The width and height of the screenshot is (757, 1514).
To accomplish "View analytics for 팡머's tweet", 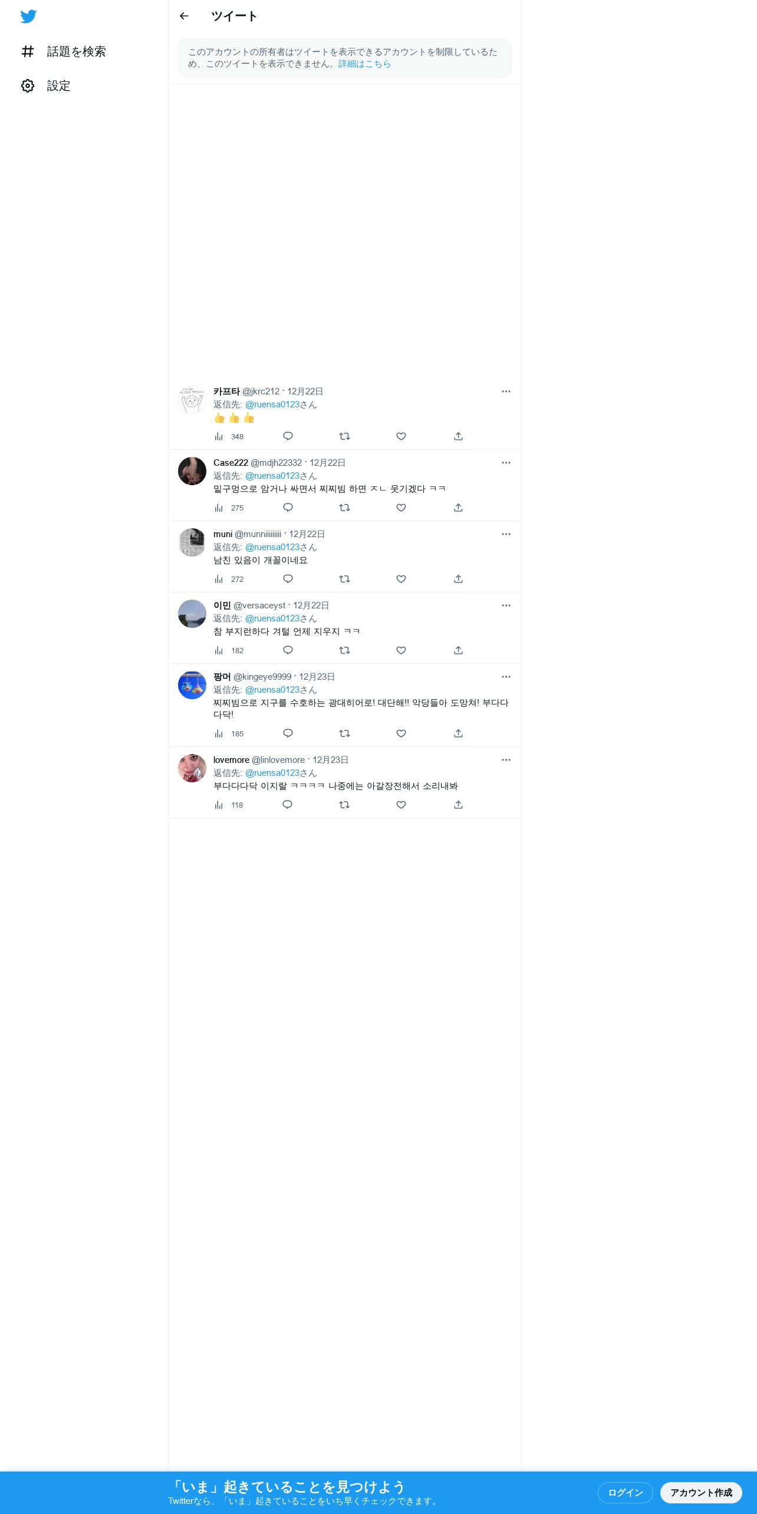I will point(229,733).
